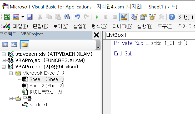Viewport: 195px width, 114px height.
Task: Click the Paste clipboard icon
Action: click(x=58, y=17)
